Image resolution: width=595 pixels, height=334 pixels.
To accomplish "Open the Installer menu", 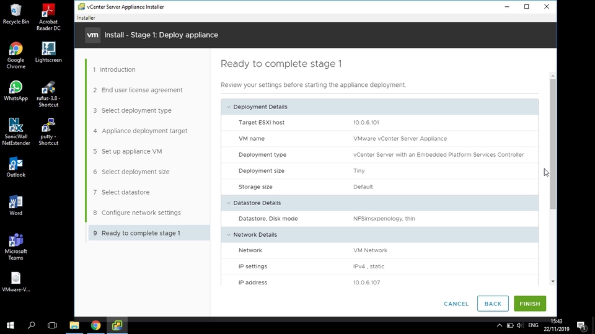I will click(86, 18).
